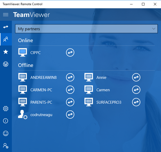Open the Info sidebar icon
Image resolution: width=161 pixels, height=152 pixels.
click(x=5, y=121)
